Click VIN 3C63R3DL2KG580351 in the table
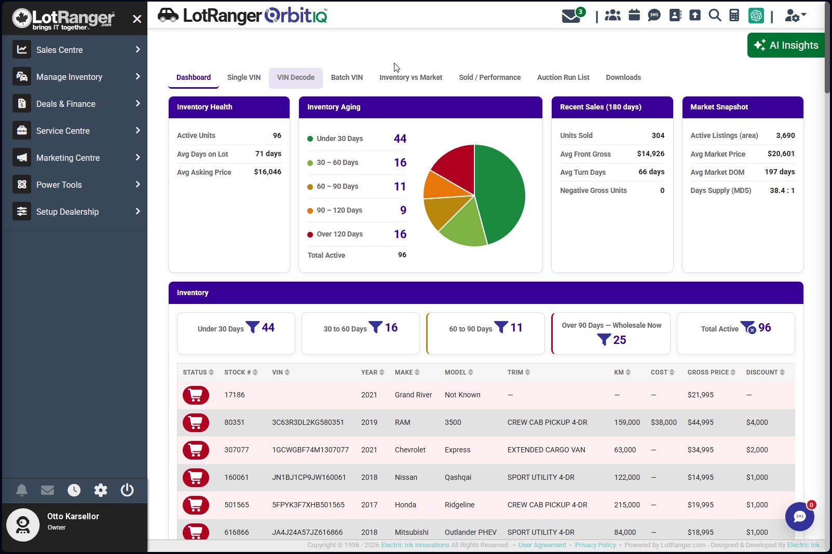Screen dimensions: 832x554 (308, 423)
